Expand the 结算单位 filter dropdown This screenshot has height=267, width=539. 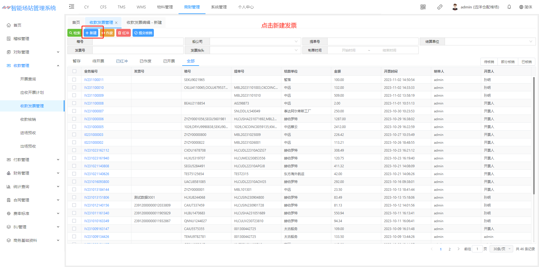[490, 41]
